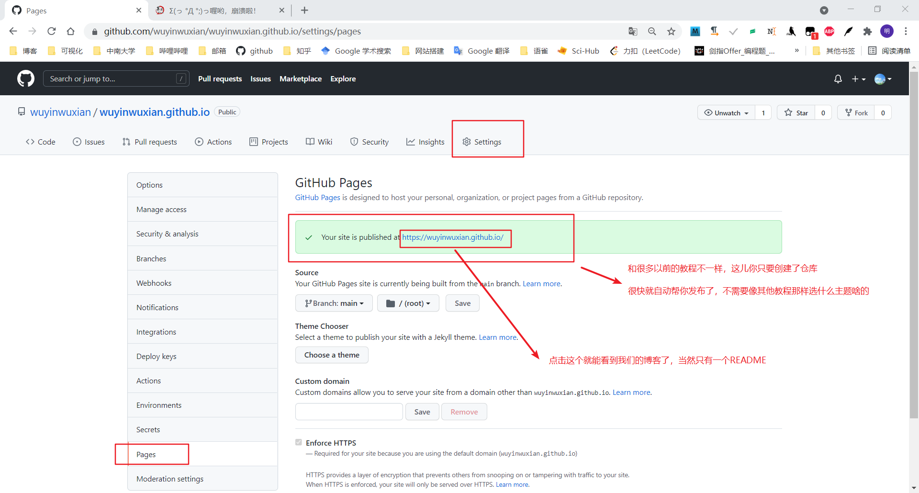
Task: Select Options in settings sidebar
Action: tap(202, 185)
